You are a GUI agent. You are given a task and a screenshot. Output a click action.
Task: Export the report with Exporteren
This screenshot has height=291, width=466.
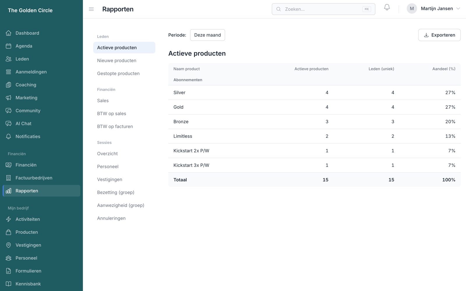tap(439, 35)
